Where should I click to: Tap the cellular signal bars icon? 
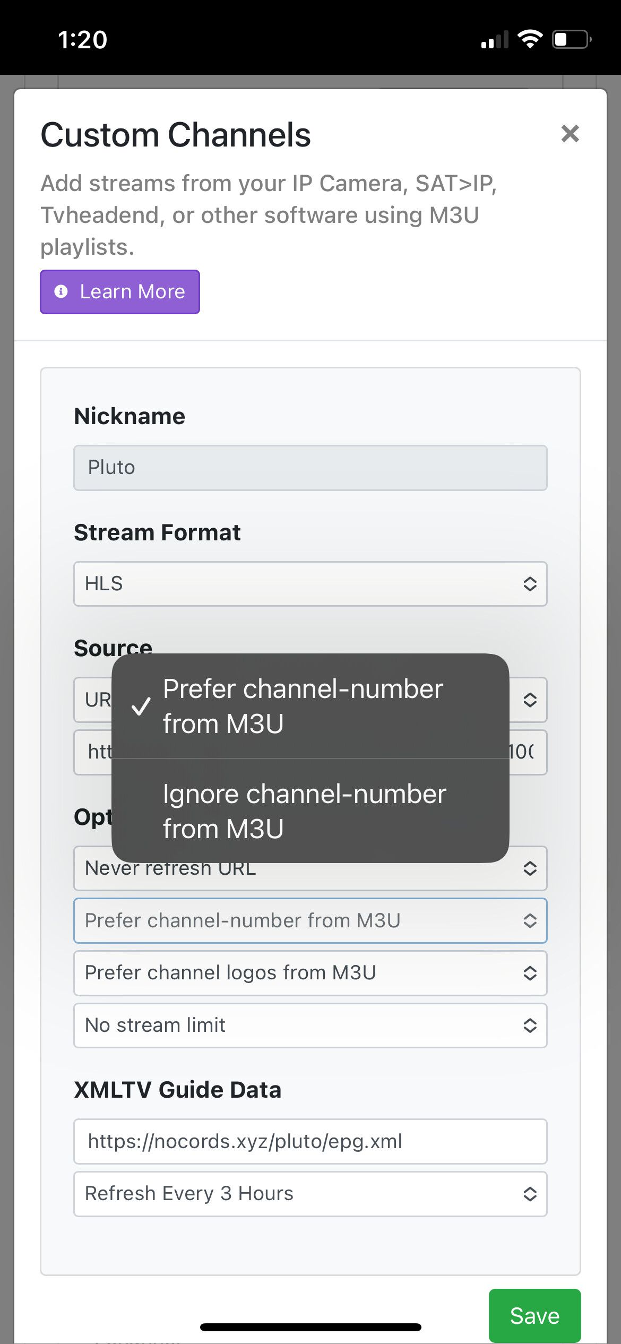[494, 40]
